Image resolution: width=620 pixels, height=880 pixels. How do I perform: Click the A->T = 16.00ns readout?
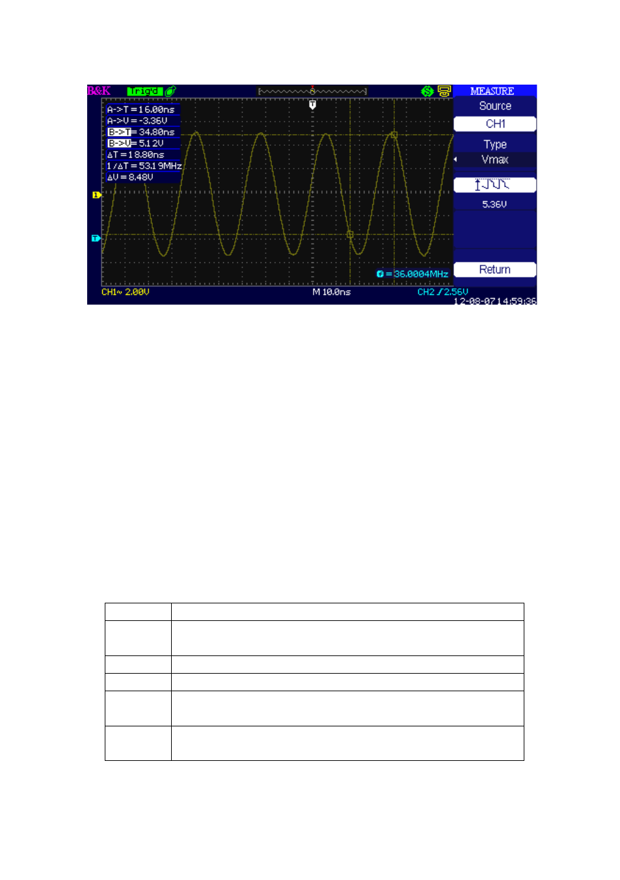pos(141,109)
